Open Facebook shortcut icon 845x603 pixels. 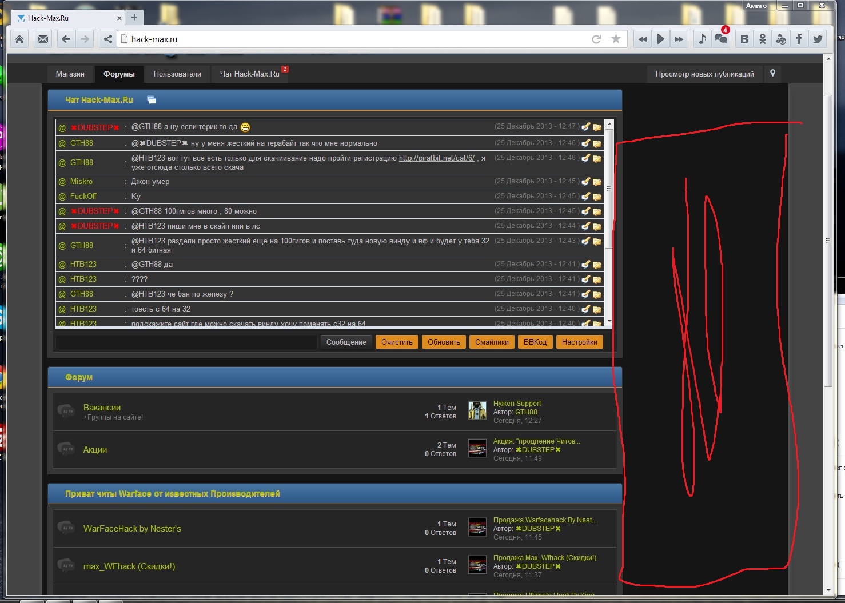coord(799,39)
